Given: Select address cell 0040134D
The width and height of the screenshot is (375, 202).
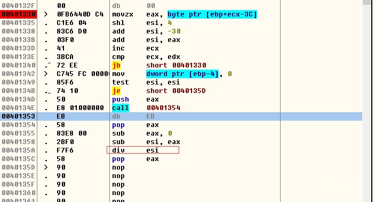Looking at the screenshot, I should point(19,99).
